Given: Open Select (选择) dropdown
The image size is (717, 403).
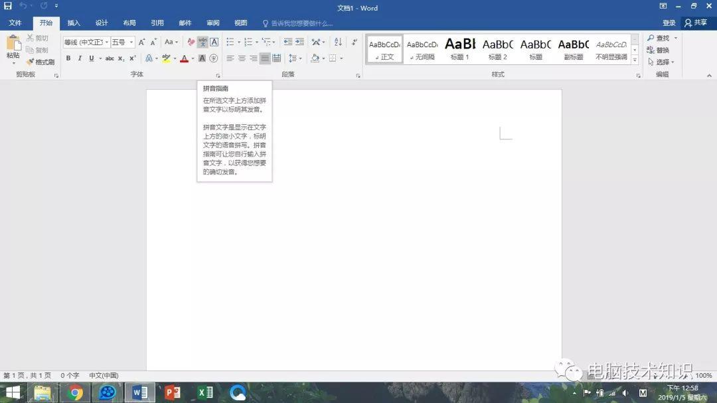Looking at the screenshot, I should tap(661, 62).
